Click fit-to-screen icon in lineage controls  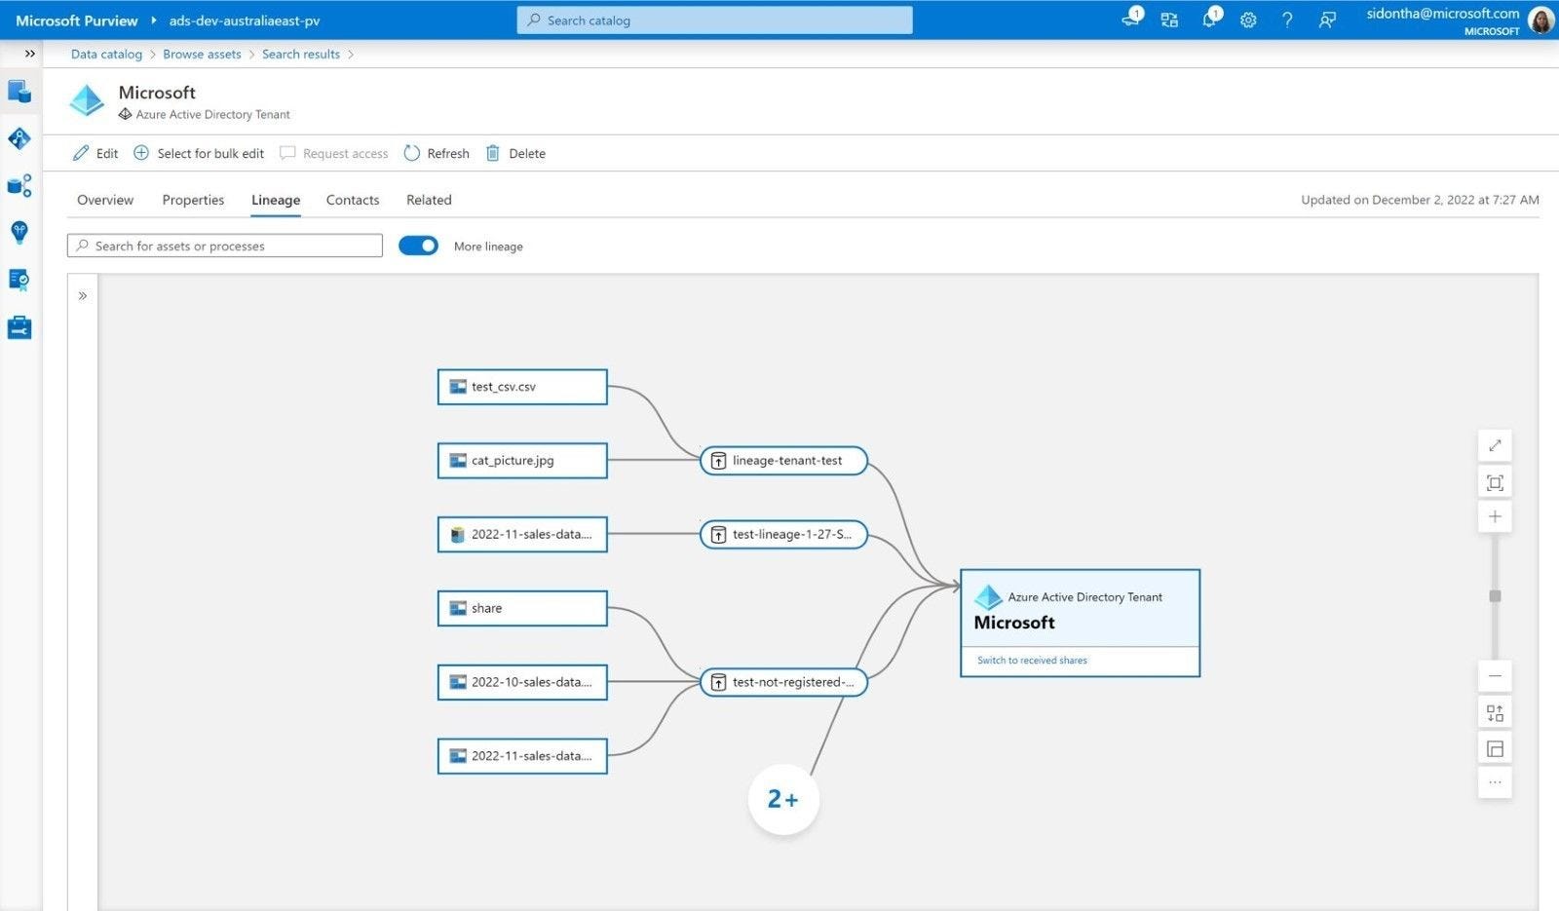coord(1495,482)
